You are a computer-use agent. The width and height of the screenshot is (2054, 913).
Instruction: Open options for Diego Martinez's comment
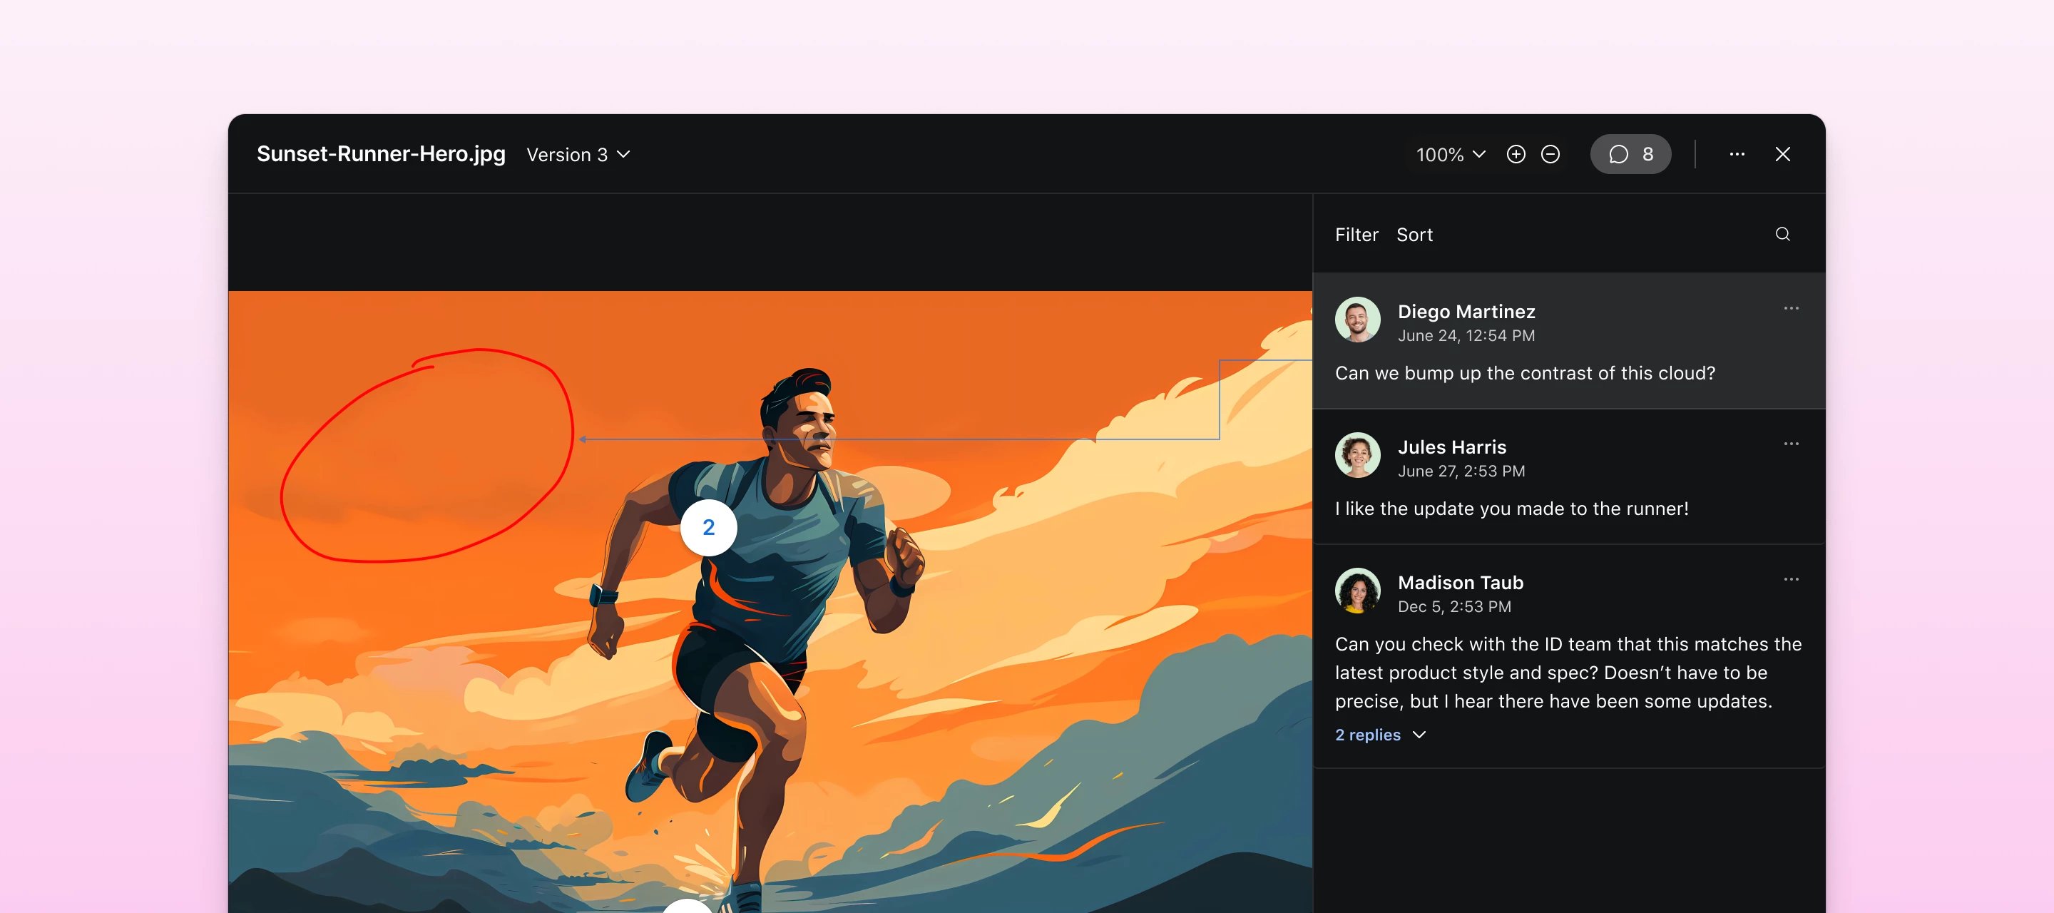[1792, 308]
